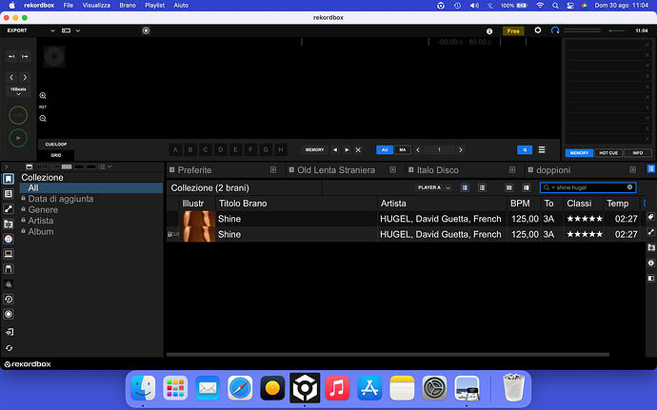Open the Explorer computer sidebar icon
The image size is (657, 410).
9,254
